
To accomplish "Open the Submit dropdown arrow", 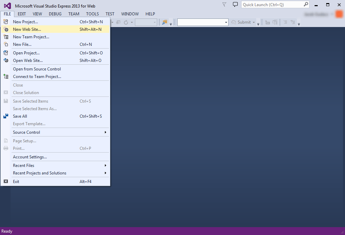I will point(254,22).
